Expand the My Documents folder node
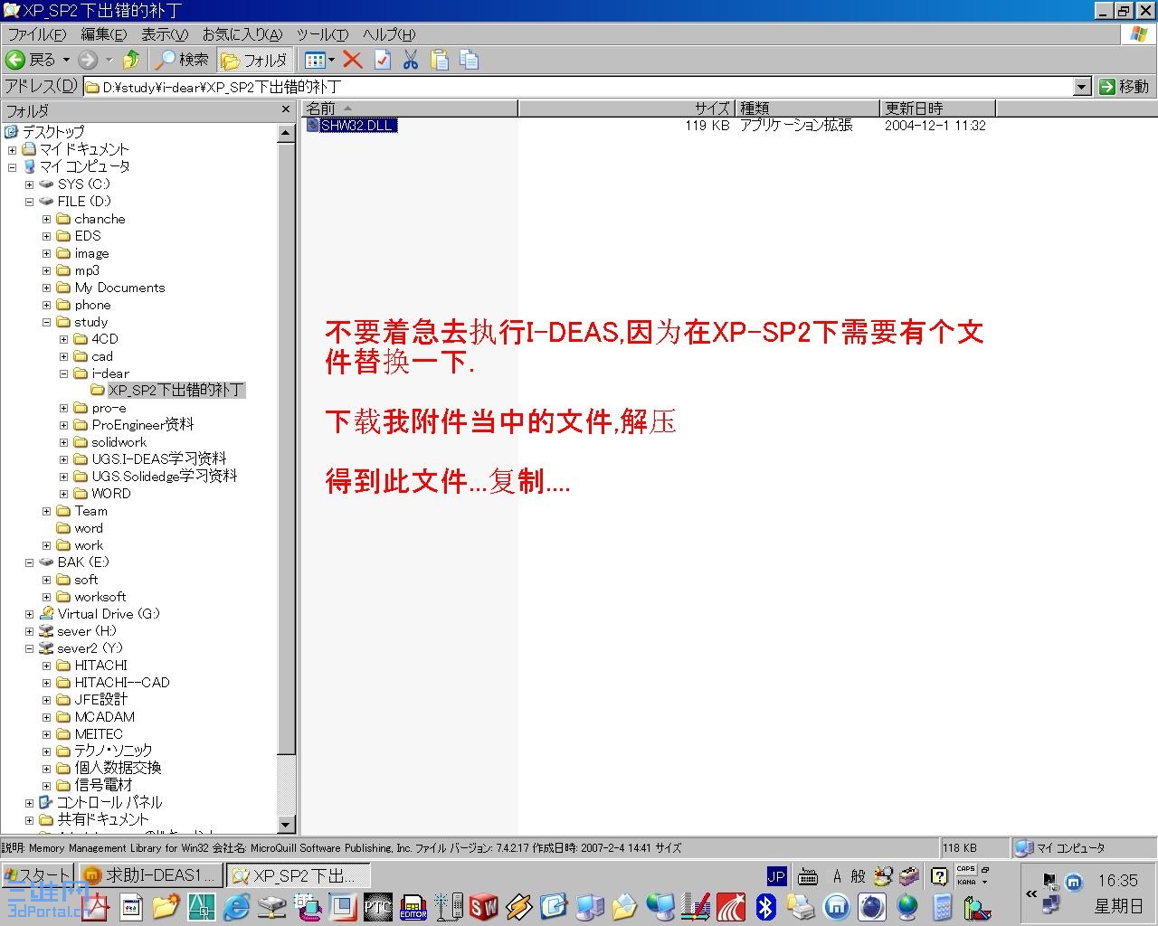1158x926 pixels. [46, 288]
